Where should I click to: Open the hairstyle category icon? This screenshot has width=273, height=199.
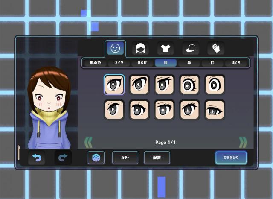click(140, 48)
